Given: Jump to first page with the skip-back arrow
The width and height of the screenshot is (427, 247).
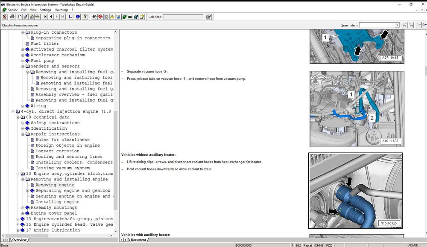Looking at the screenshot, I should click(x=45, y=17).
